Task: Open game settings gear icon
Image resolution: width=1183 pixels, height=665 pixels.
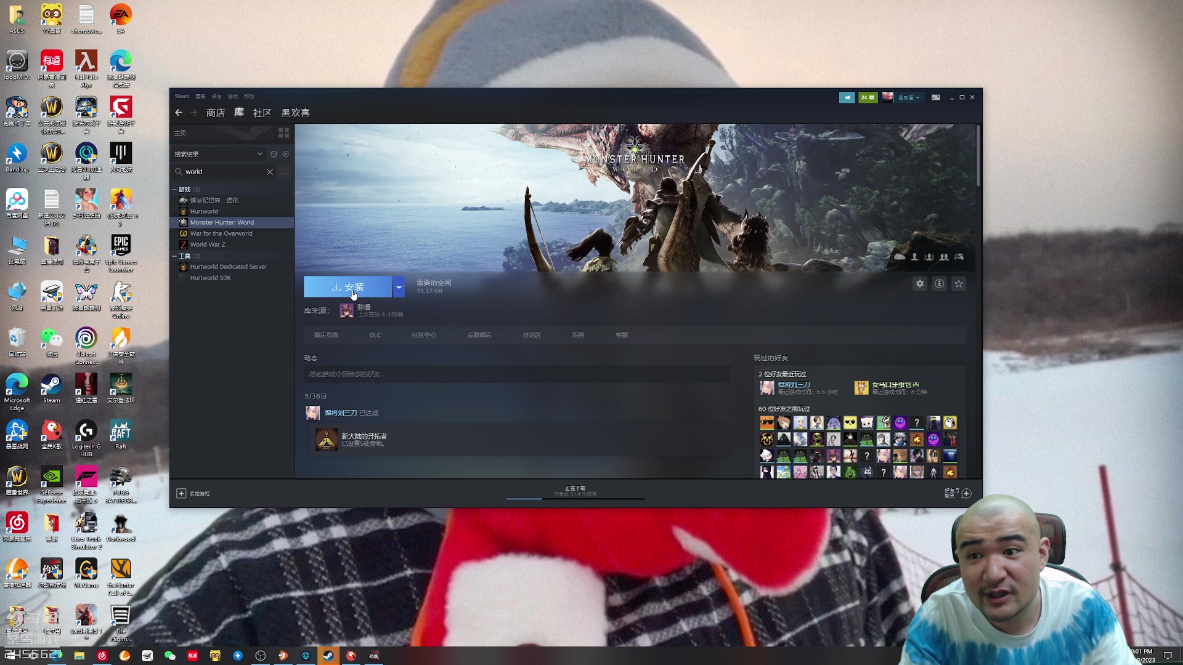Action: click(920, 284)
